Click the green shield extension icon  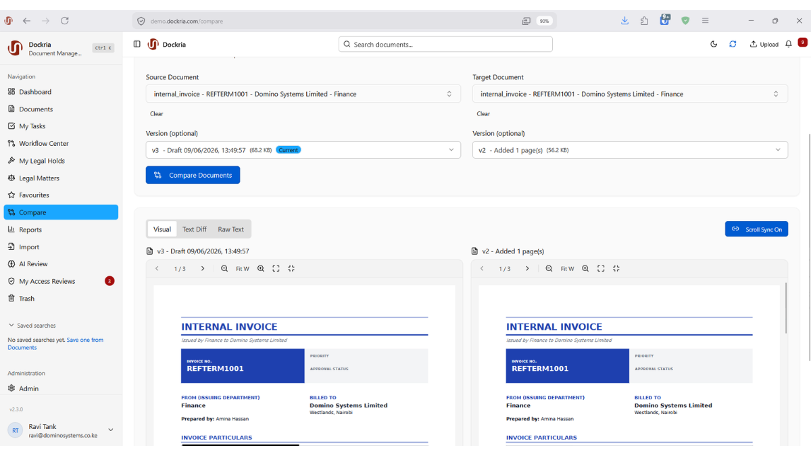(685, 21)
